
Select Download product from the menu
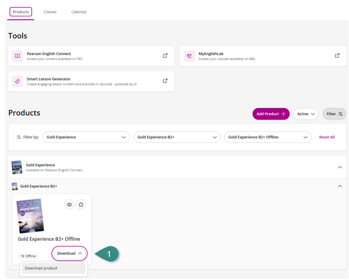[x=54, y=268]
